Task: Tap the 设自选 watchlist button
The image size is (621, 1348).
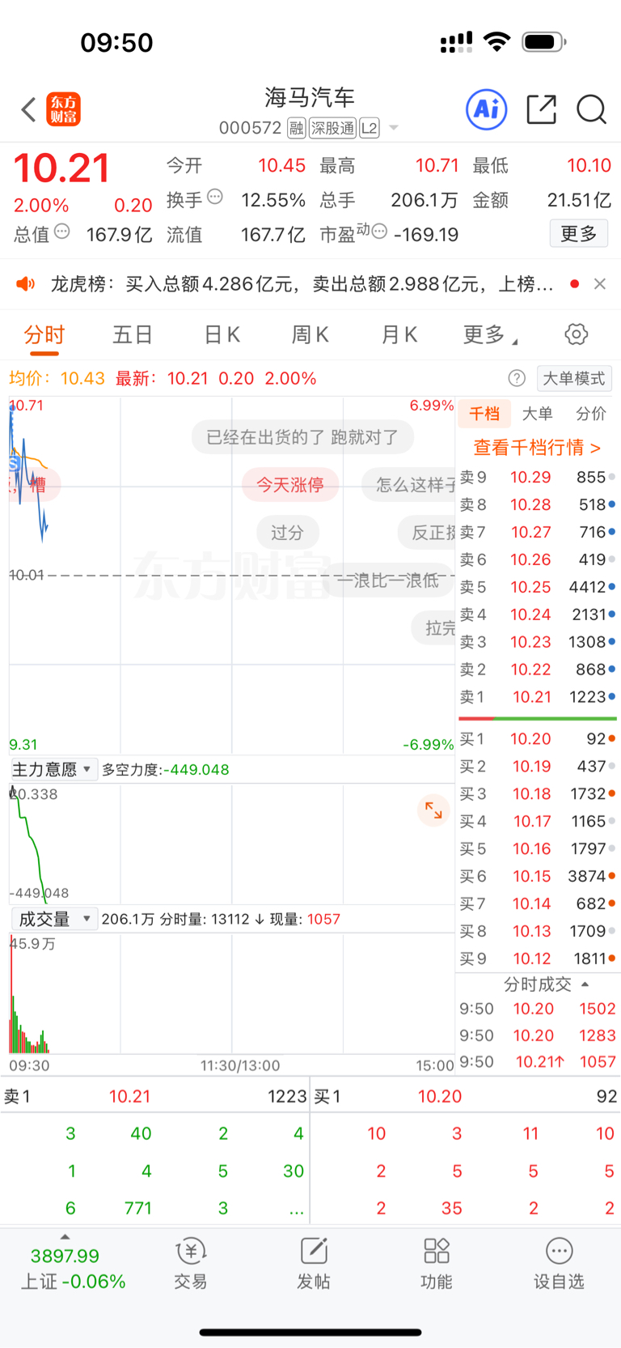Action: coord(559,1262)
